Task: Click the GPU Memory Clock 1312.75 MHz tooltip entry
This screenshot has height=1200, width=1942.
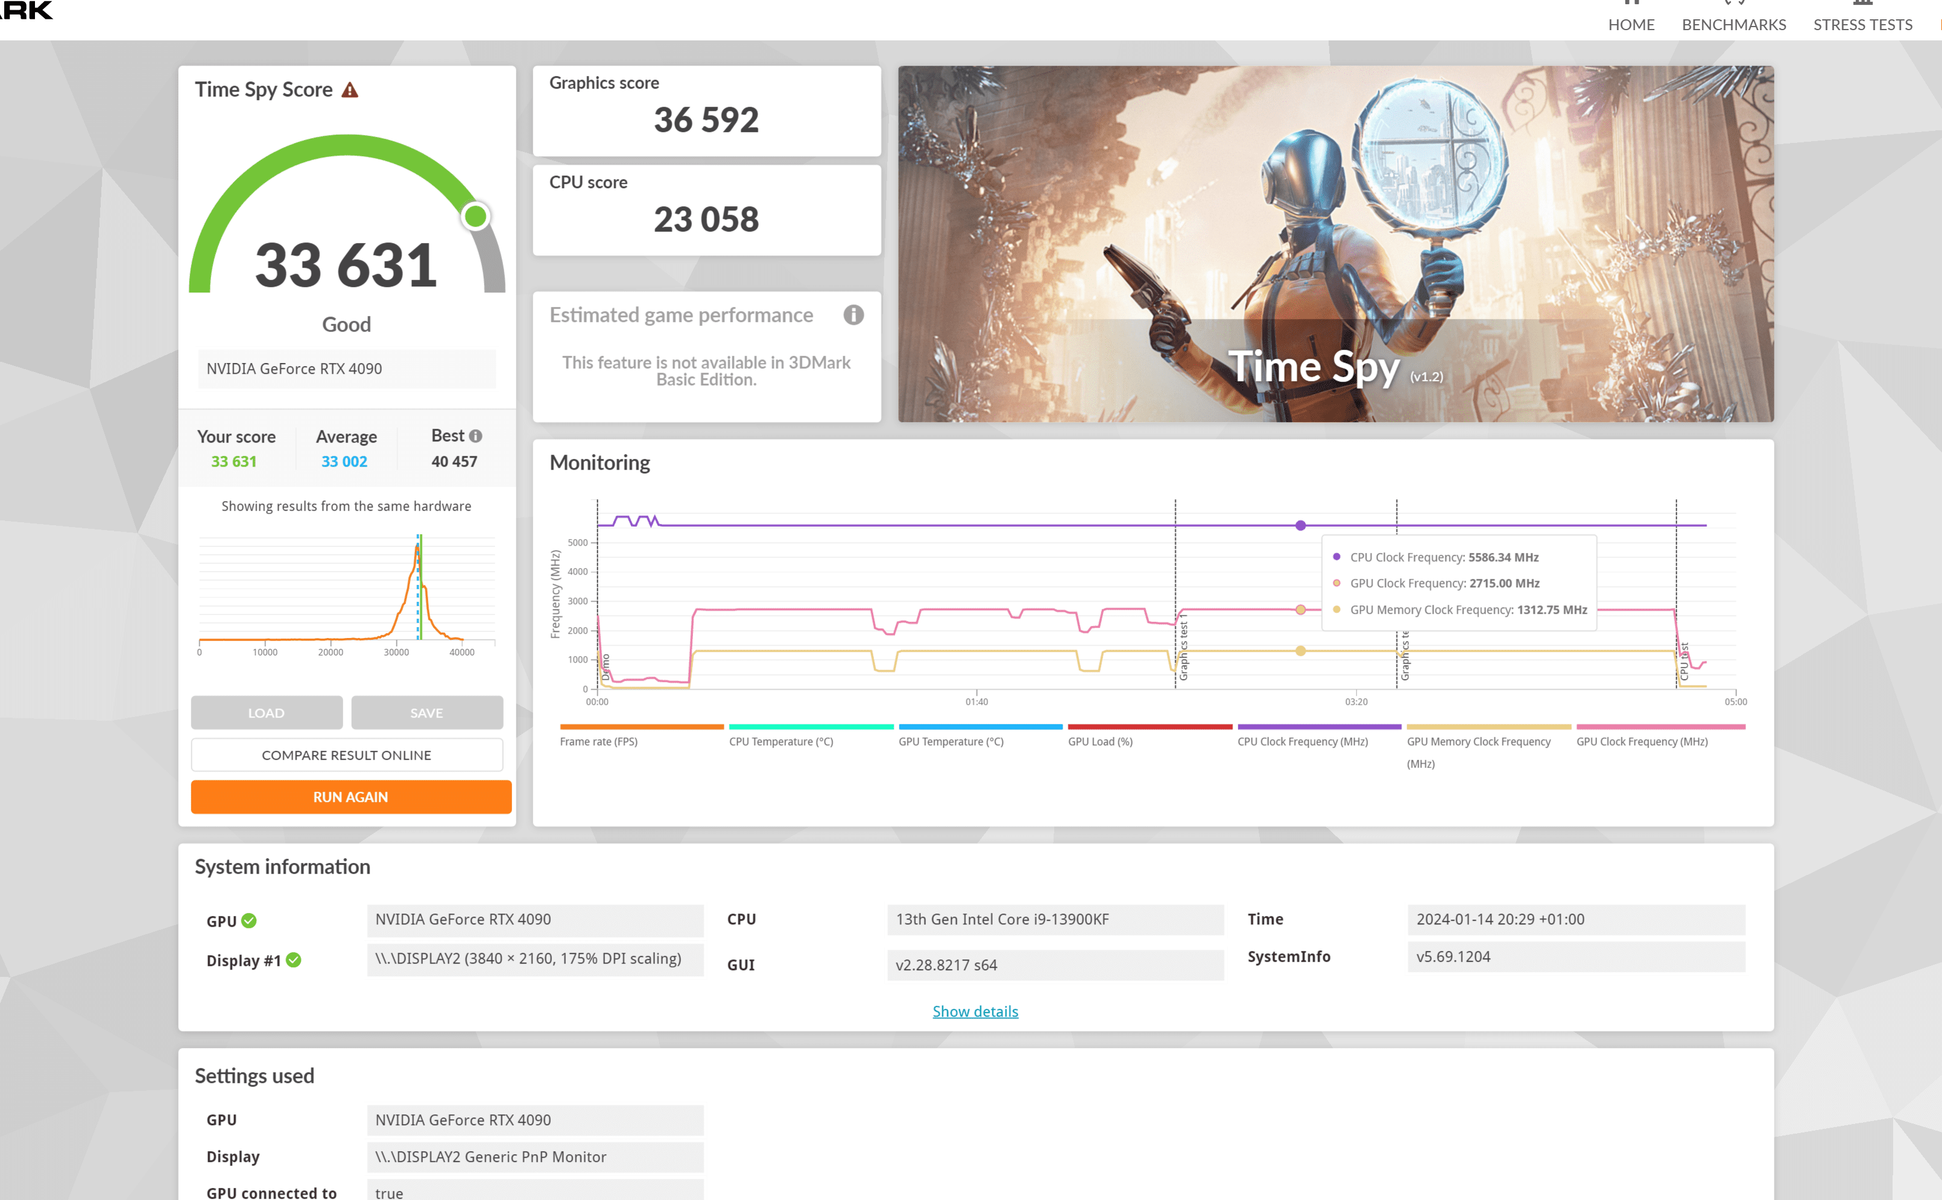Action: click(x=1460, y=610)
